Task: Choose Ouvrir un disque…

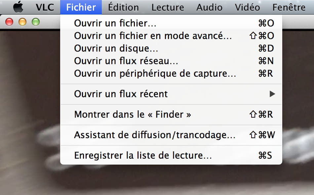Action: click(171, 49)
